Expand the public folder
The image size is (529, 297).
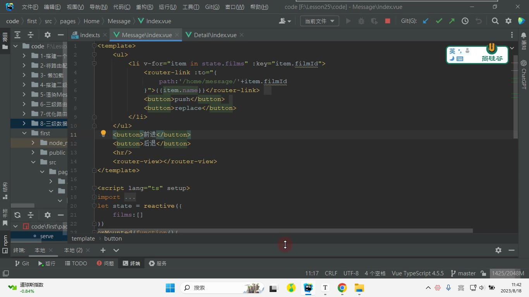pyautogui.click(x=33, y=152)
